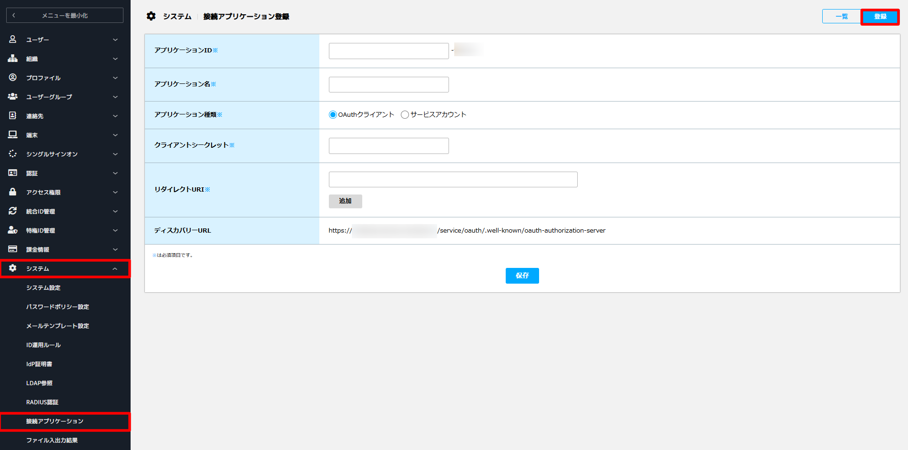Click the integrated ID management sync icon
The image size is (908, 450).
click(13, 211)
